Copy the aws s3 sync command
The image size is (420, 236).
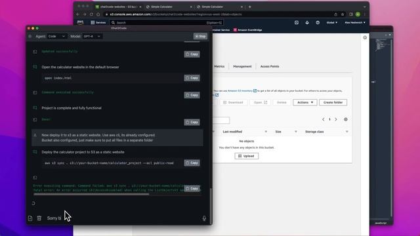coord(192,163)
